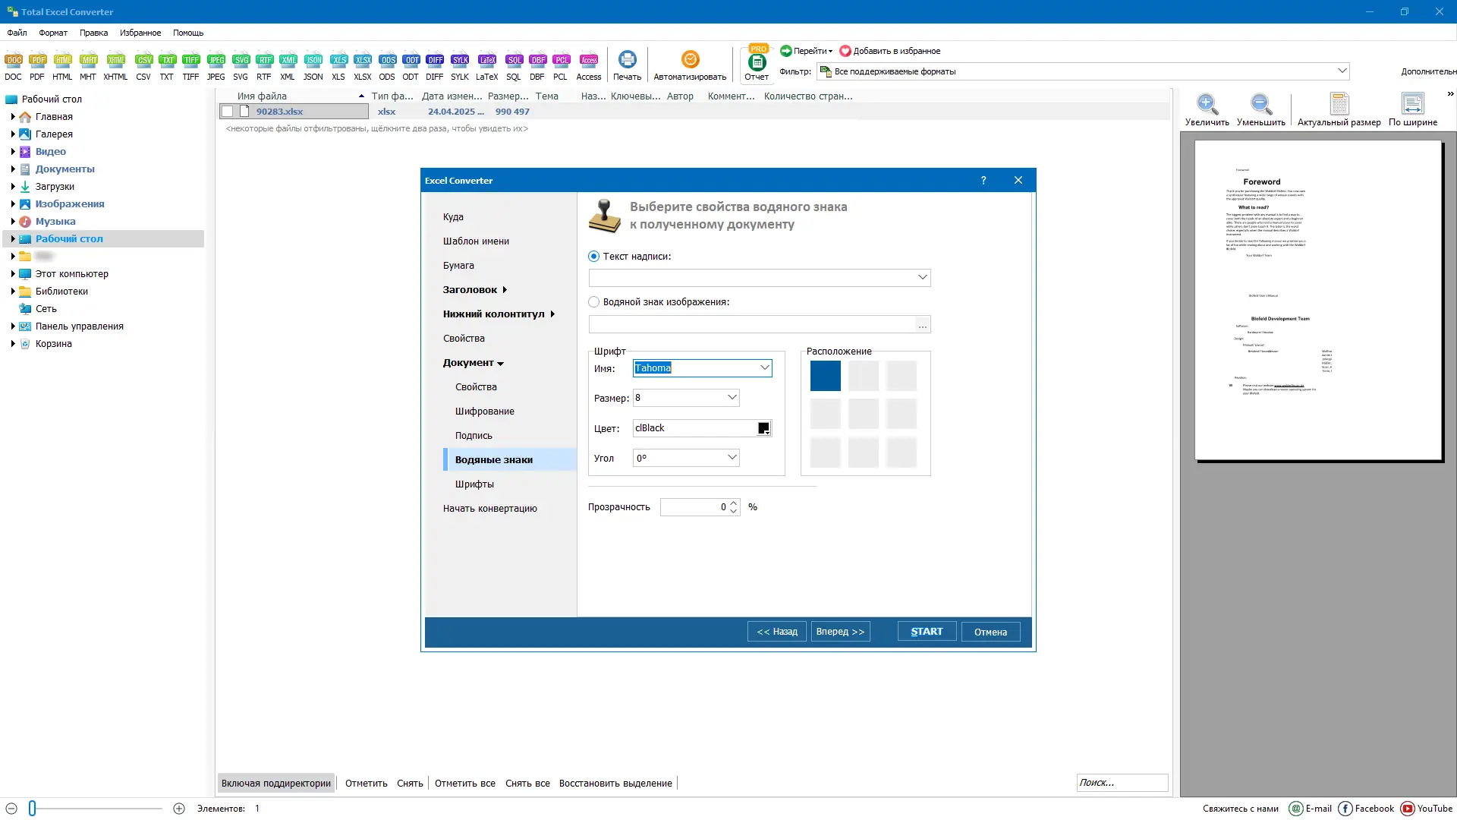
Task: Open the Избранное menu
Action: pos(140,33)
